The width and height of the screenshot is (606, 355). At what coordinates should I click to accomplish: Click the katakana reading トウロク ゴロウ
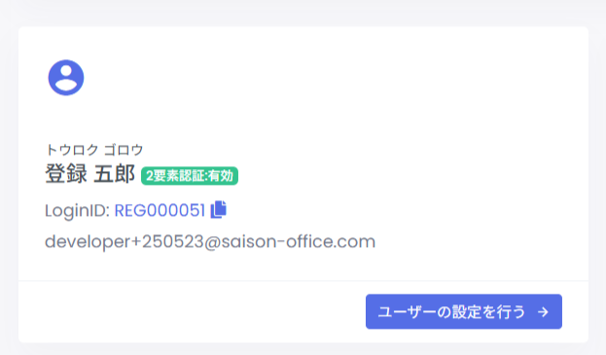tap(94, 150)
